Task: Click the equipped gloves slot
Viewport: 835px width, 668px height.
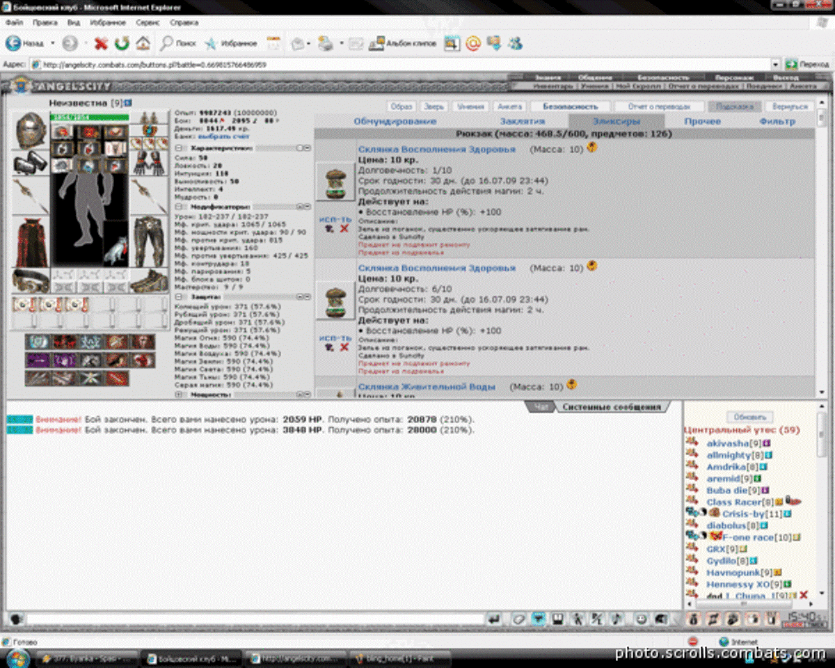Action: pos(148,164)
